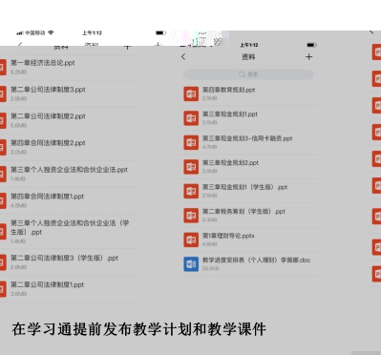This screenshot has height=355, width=381.
Task: Click the 4.8MB size label
Action: coord(210,244)
